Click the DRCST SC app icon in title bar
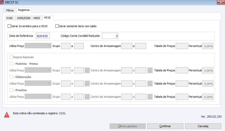 coord(3,2)
